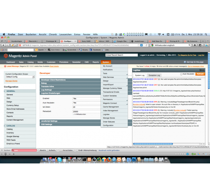Screen dimensions: 210x196
Task: Click the search magnifier in Google search box
Action: (189, 45)
